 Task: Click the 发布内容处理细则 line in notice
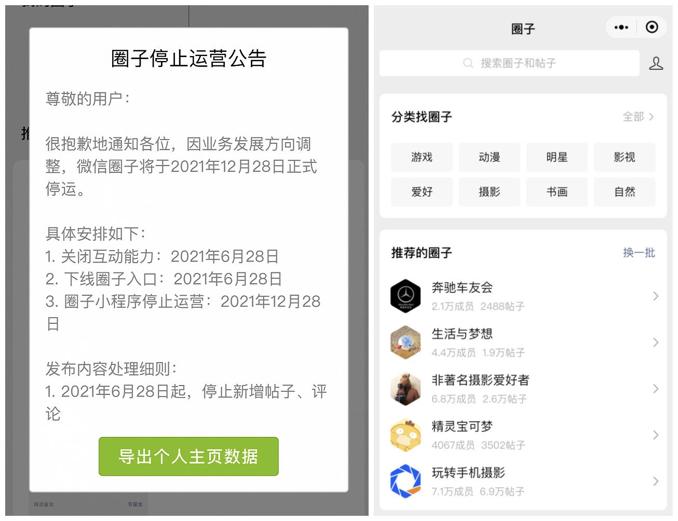111,369
